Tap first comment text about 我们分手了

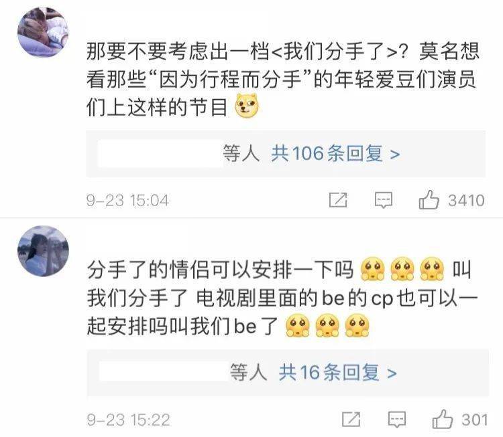[282, 79]
